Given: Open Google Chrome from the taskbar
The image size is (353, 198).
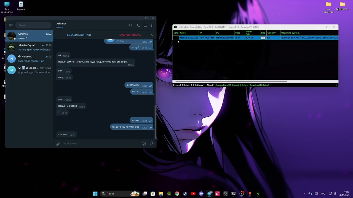Looking at the screenshot, I should (x=177, y=194).
